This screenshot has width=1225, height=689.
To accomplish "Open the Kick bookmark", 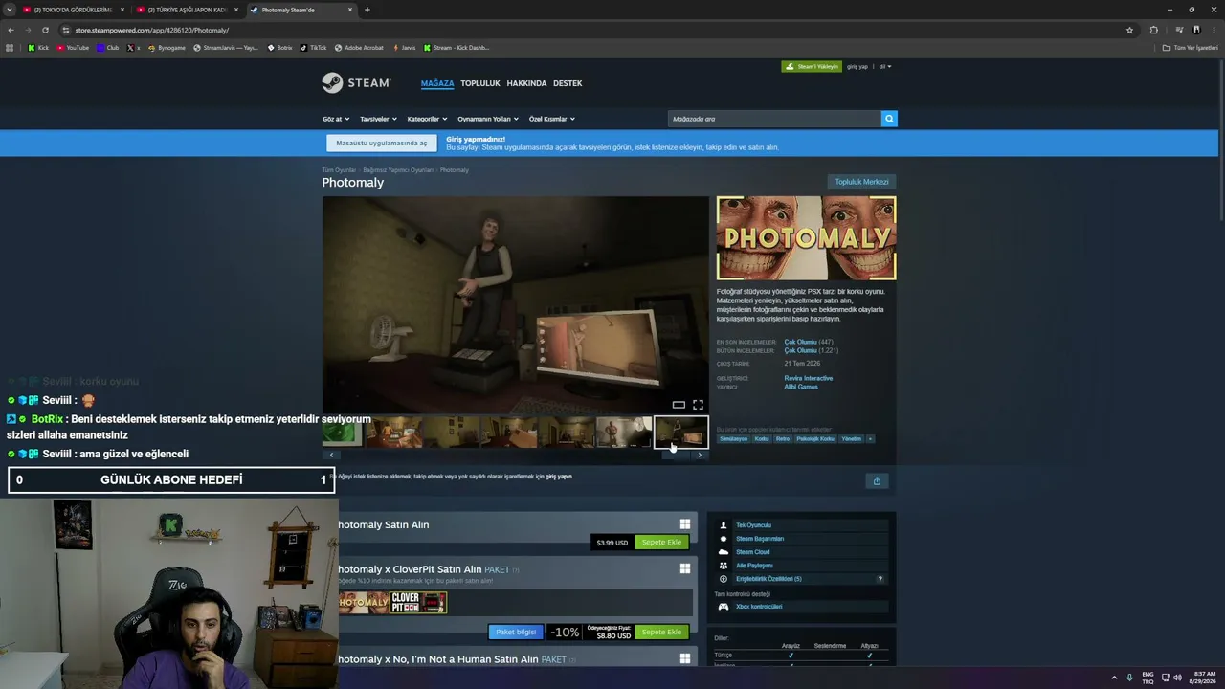I will click(x=38, y=48).
